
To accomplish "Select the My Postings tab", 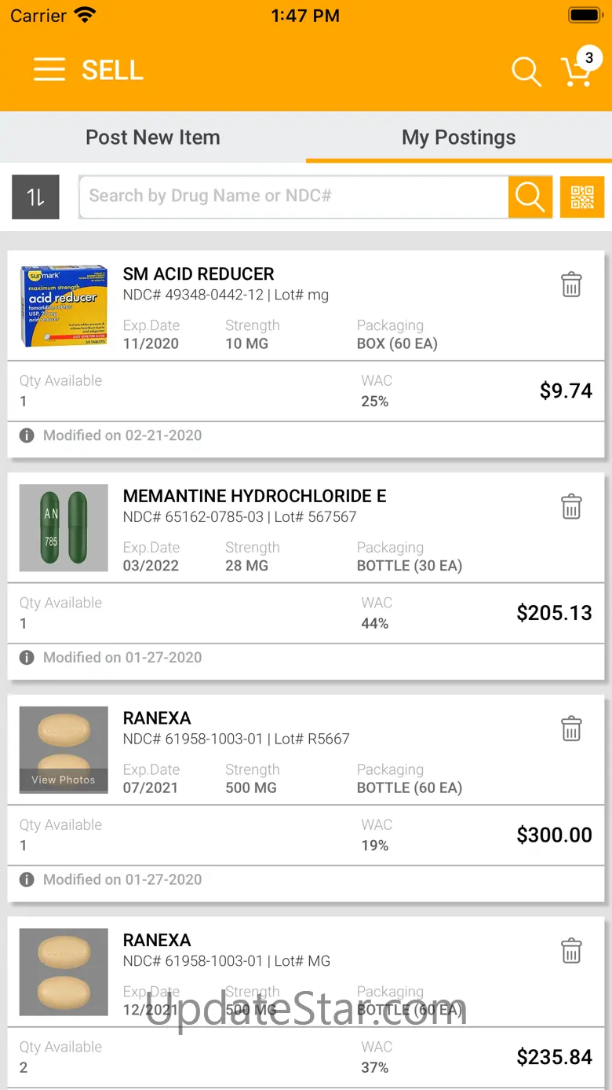I will click(x=458, y=138).
